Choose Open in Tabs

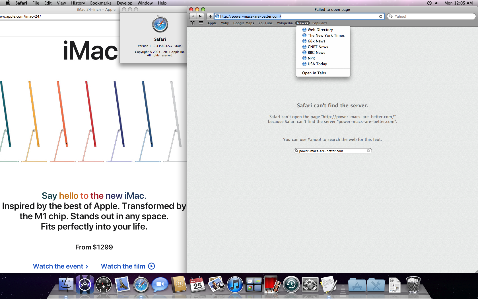coord(323,73)
